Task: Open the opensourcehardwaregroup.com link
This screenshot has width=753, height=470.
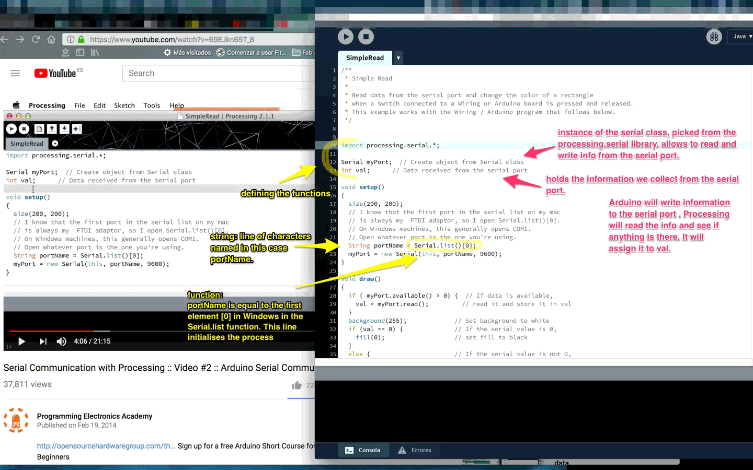Action: [x=106, y=446]
